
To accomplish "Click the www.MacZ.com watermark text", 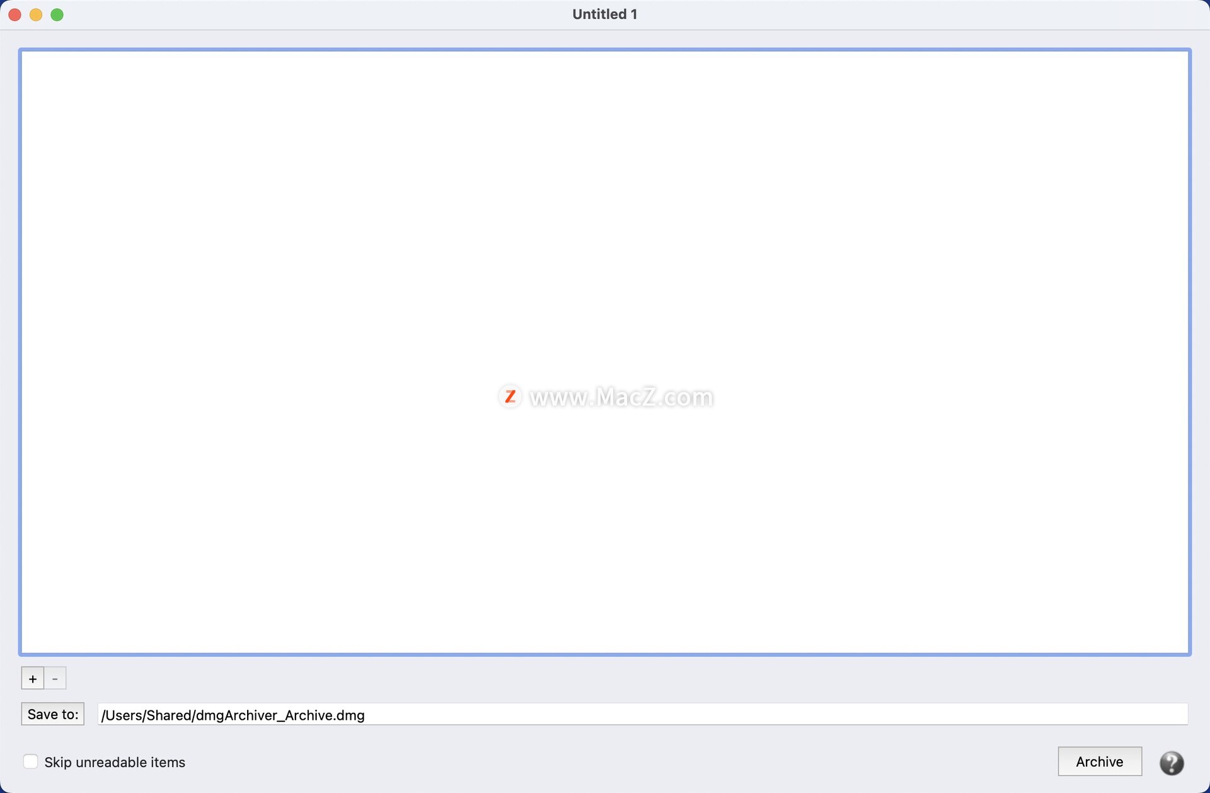I will (x=621, y=397).
